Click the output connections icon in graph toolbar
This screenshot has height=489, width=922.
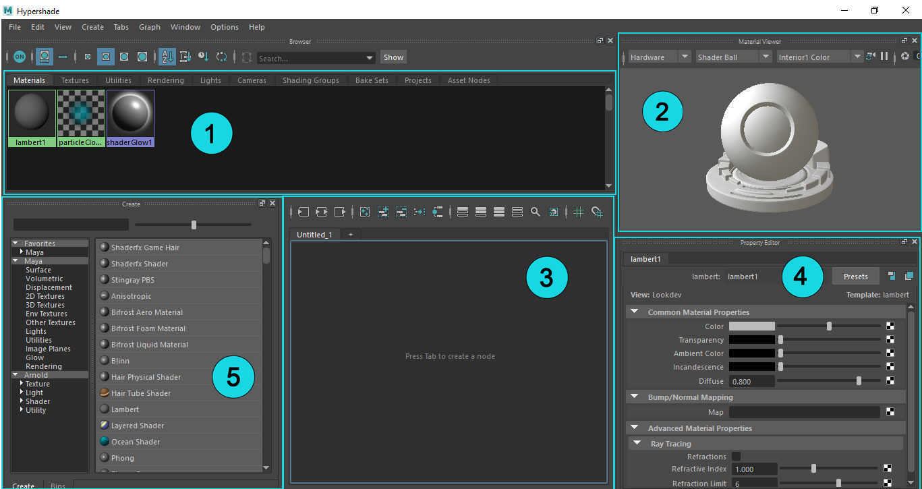339,212
